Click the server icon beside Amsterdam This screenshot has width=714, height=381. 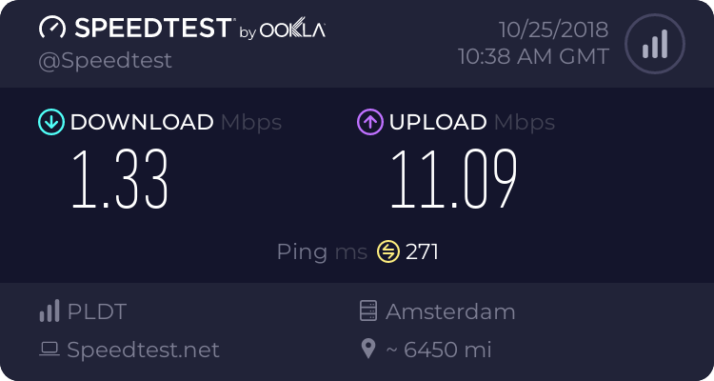point(368,311)
